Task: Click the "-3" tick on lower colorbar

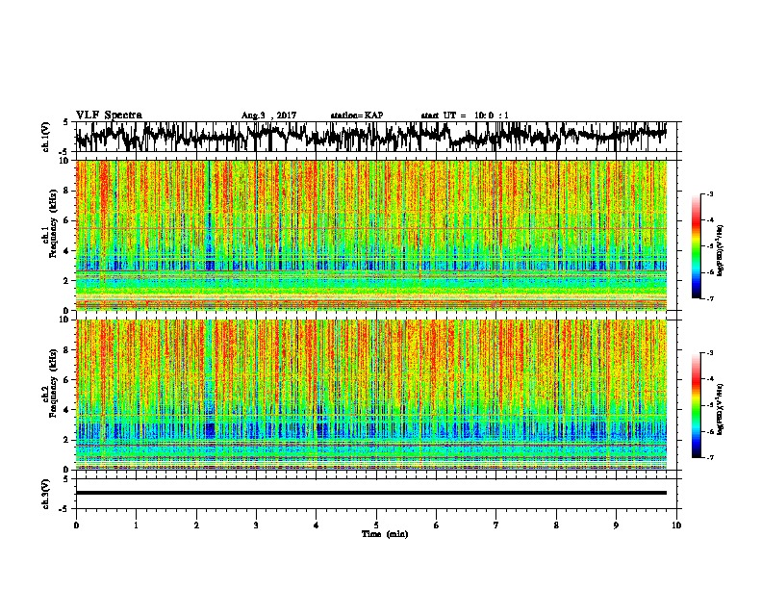Action: (x=709, y=353)
